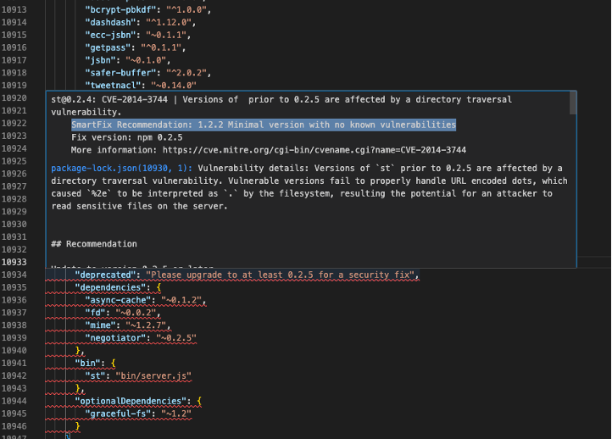Place cursor on the "getpass" key
Viewport: 612px width, 439px height.
[106, 47]
